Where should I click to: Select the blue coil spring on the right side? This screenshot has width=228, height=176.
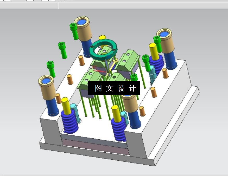coord(156,64)
